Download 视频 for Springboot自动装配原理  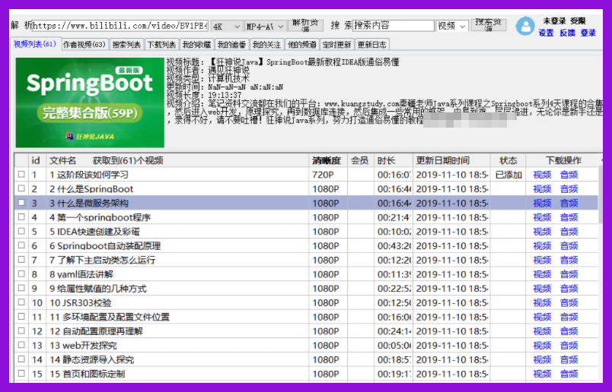coord(542,246)
